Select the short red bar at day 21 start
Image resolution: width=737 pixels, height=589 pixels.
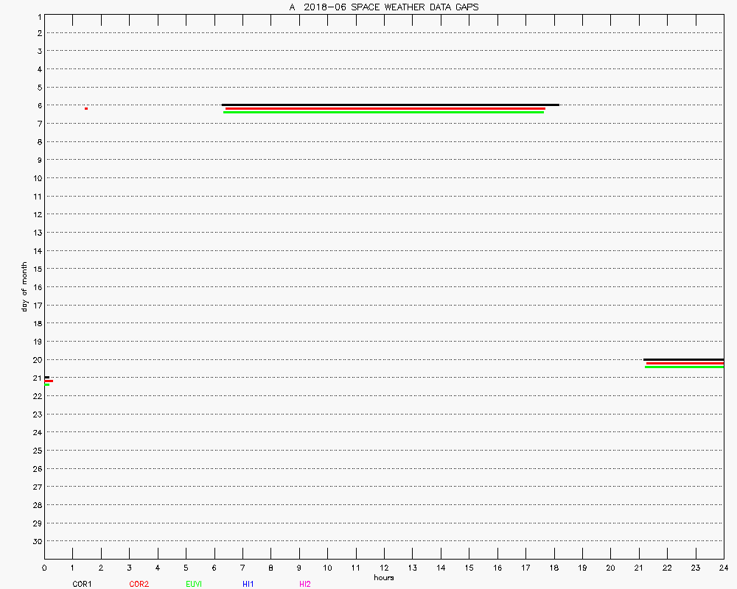[49, 381]
